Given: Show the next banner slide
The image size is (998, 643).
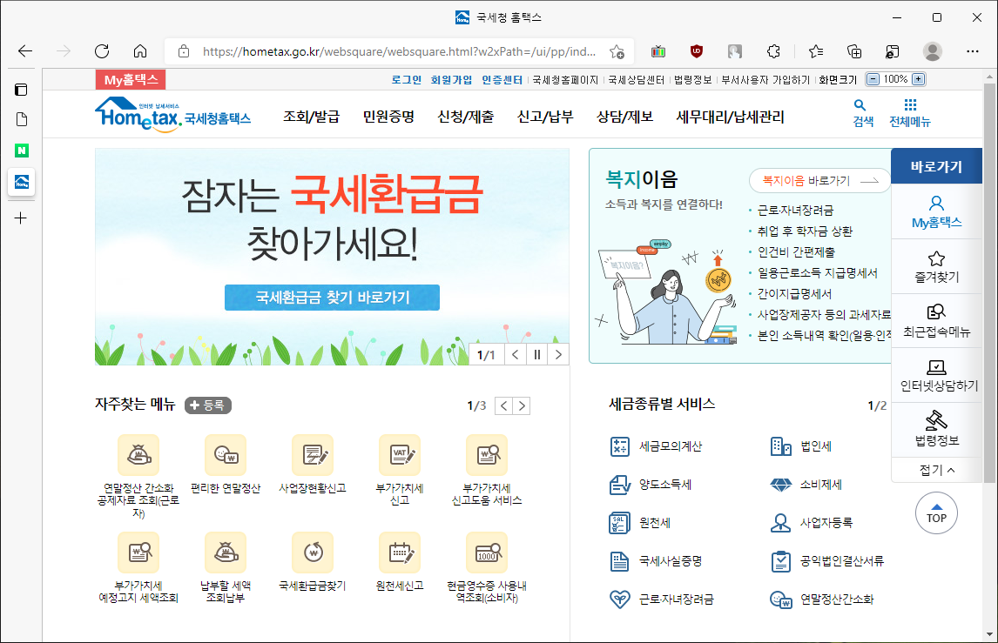Looking at the screenshot, I should click(558, 354).
